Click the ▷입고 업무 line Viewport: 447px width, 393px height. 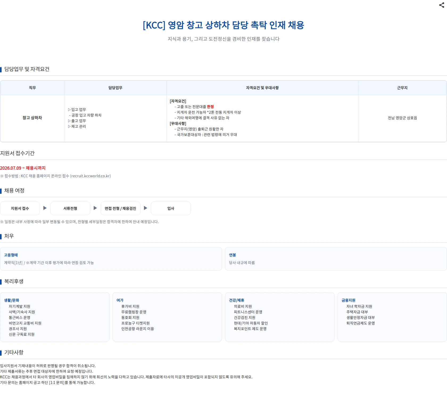pyautogui.click(x=77, y=110)
